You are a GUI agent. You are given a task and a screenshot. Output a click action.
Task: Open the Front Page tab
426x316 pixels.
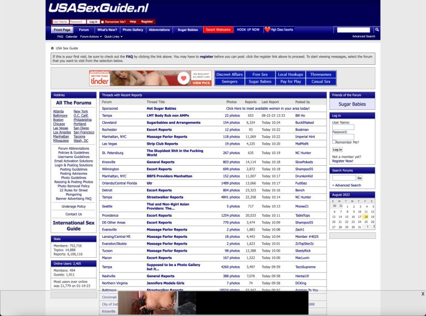pyautogui.click(x=62, y=30)
